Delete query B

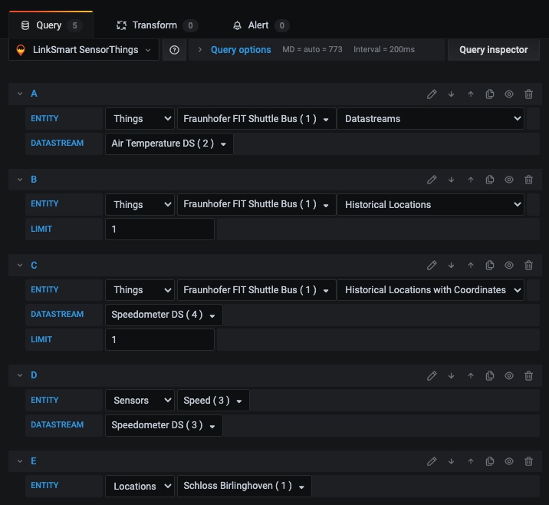pyautogui.click(x=529, y=180)
